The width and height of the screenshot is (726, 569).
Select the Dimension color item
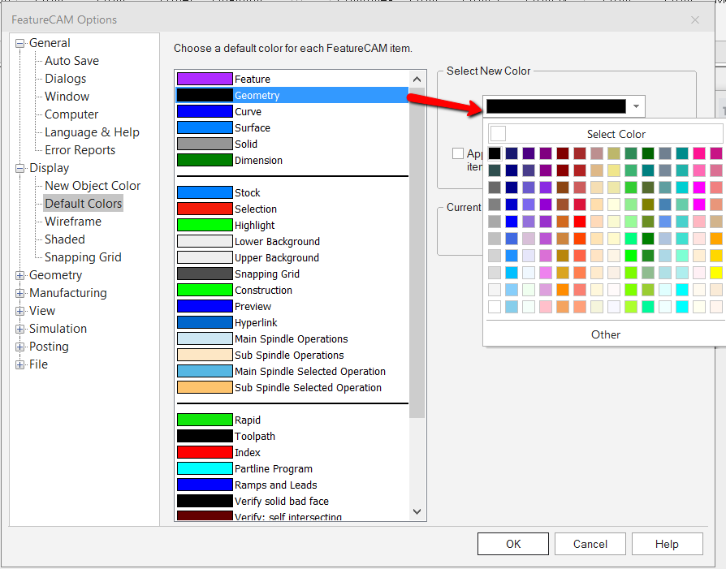[292, 160]
